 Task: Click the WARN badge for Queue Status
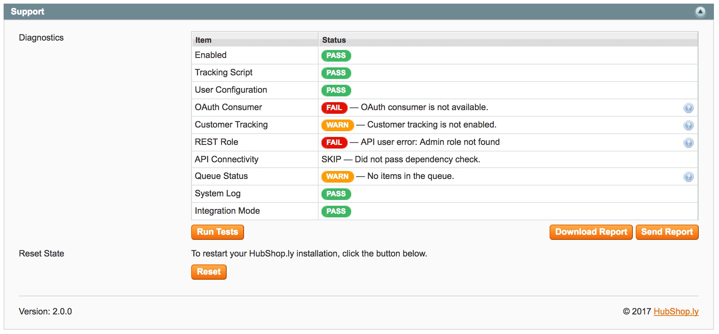point(337,176)
